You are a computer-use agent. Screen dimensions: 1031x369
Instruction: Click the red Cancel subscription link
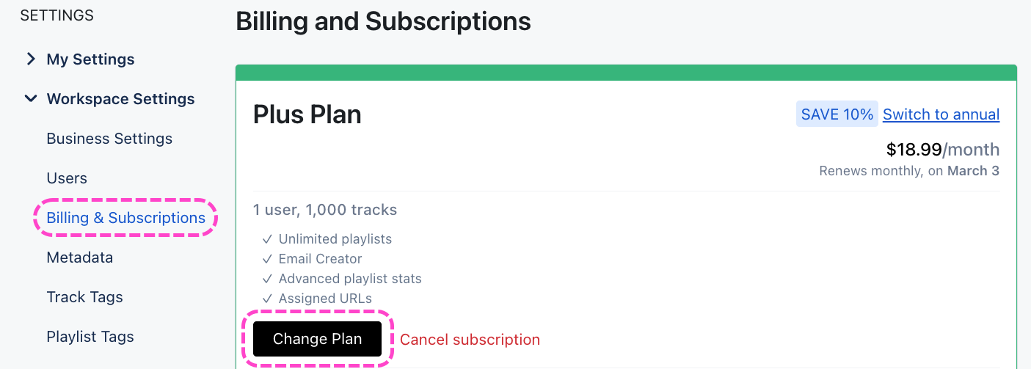coord(470,340)
